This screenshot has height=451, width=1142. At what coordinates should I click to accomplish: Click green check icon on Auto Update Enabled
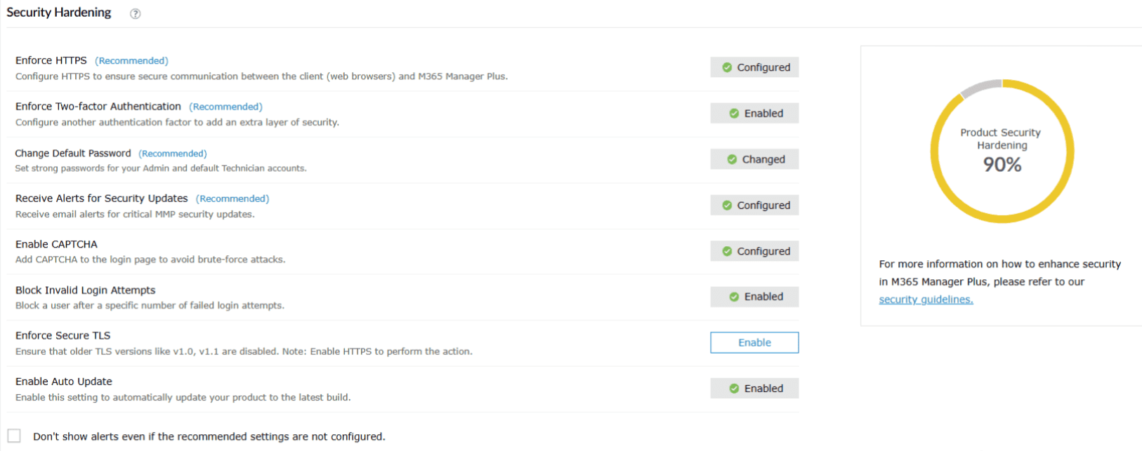point(734,389)
